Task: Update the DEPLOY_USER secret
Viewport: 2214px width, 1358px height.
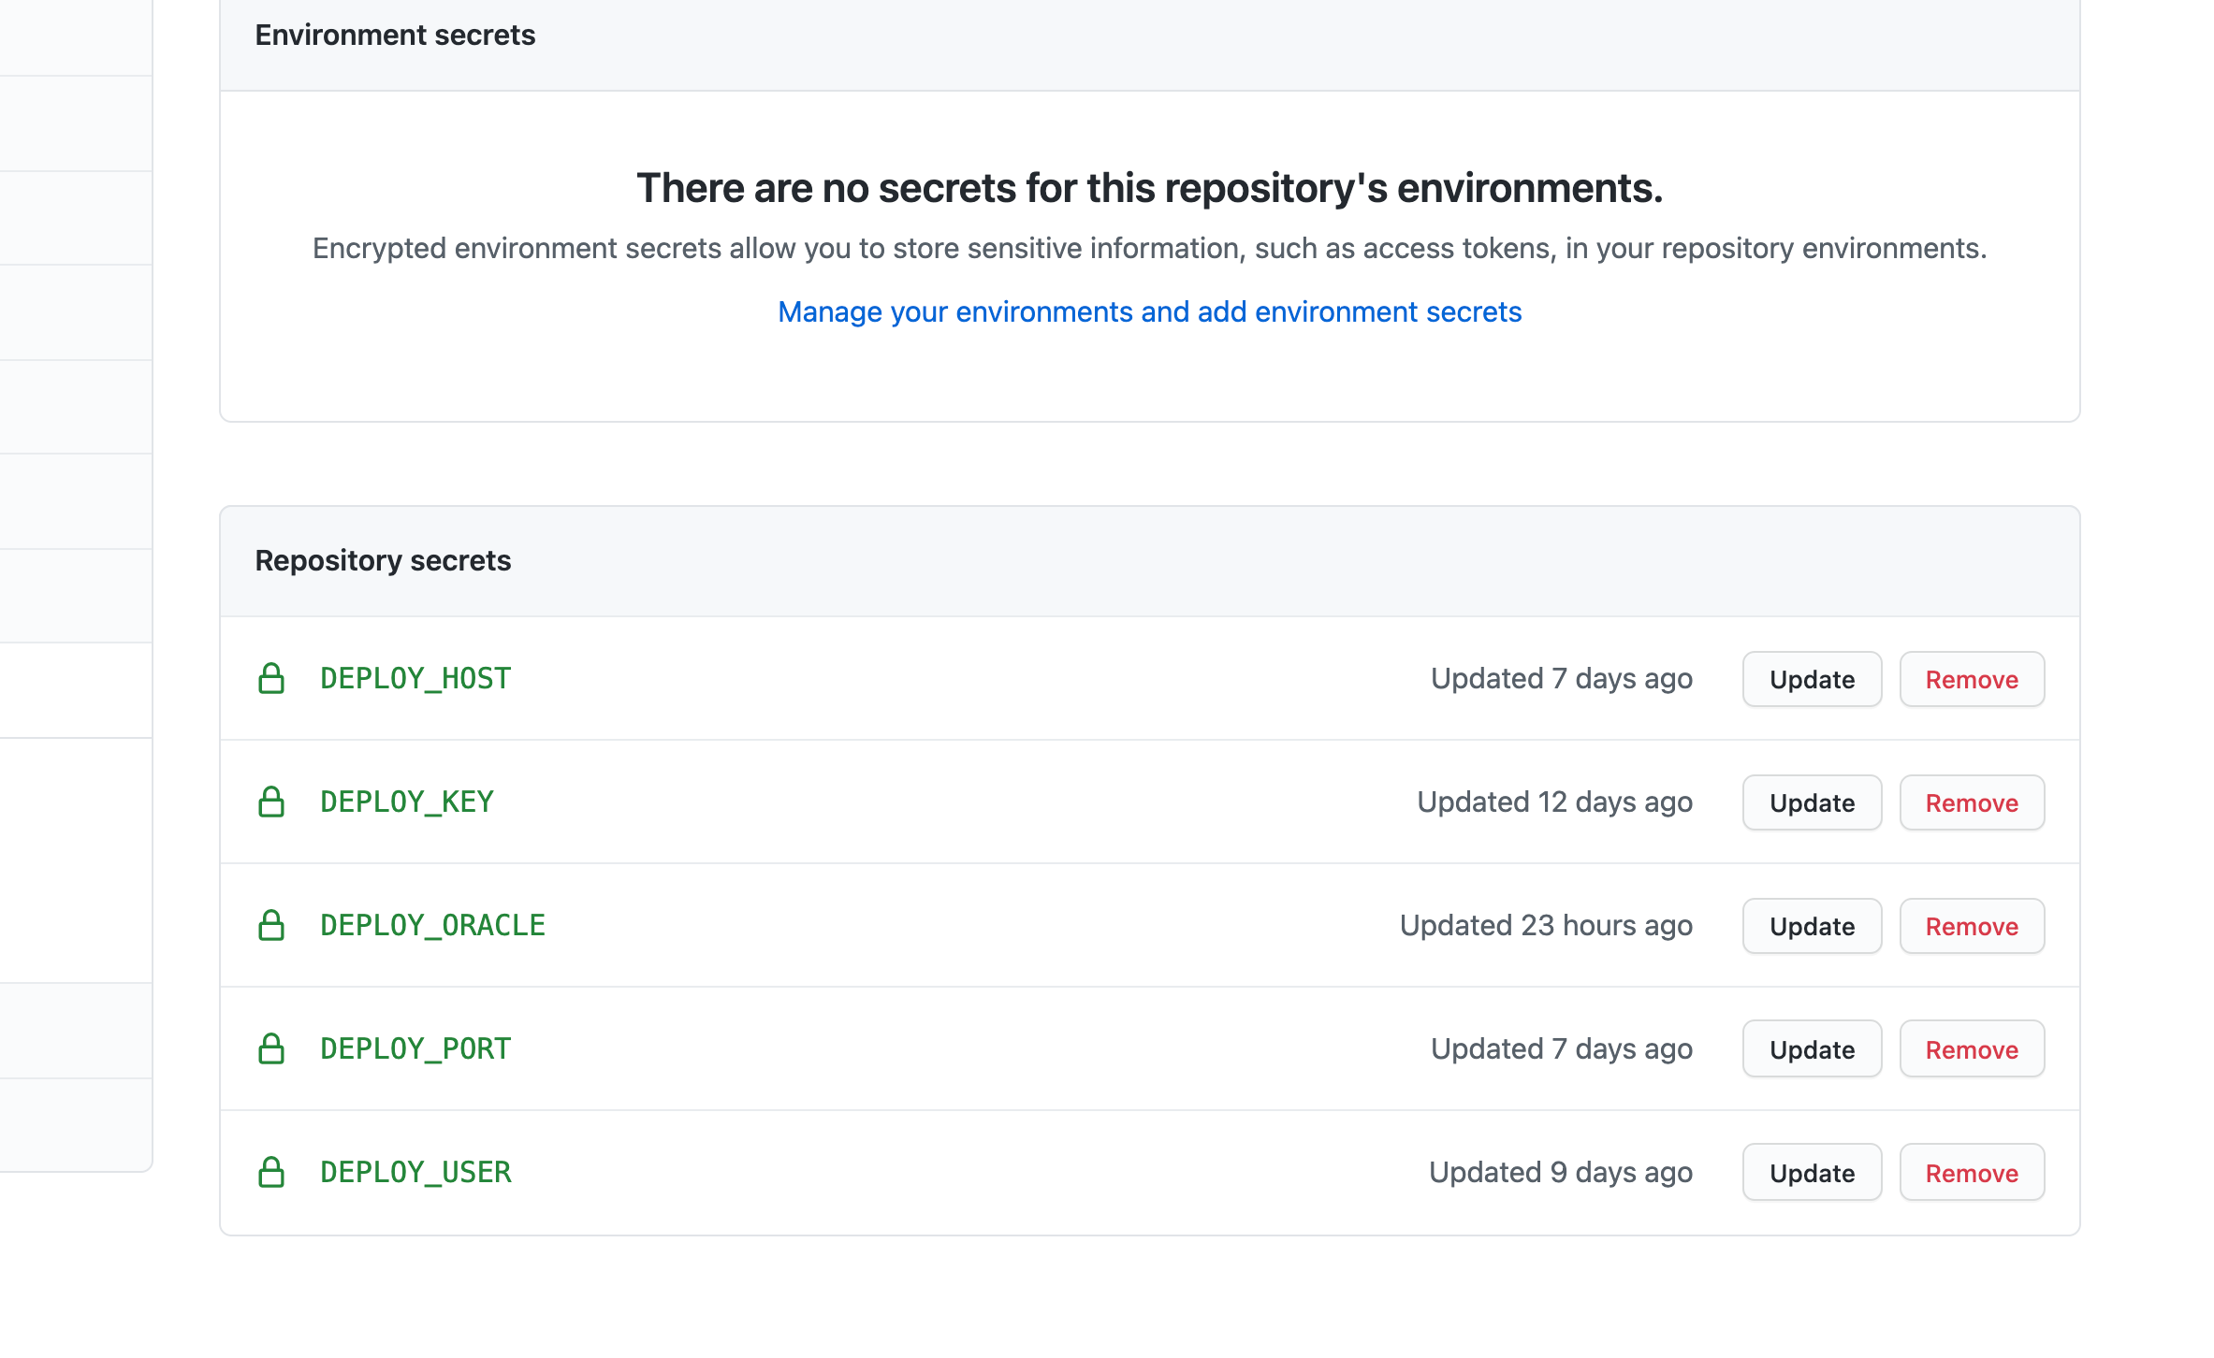Action: [x=1812, y=1172]
